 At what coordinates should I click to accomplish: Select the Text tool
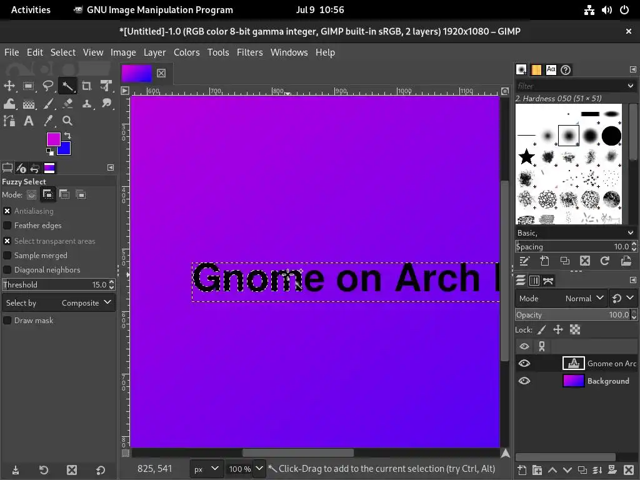[x=29, y=121]
